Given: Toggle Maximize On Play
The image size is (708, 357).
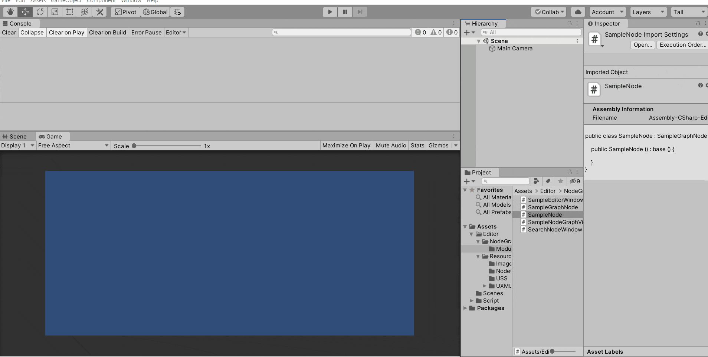Looking at the screenshot, I should (x=346, y=146).
